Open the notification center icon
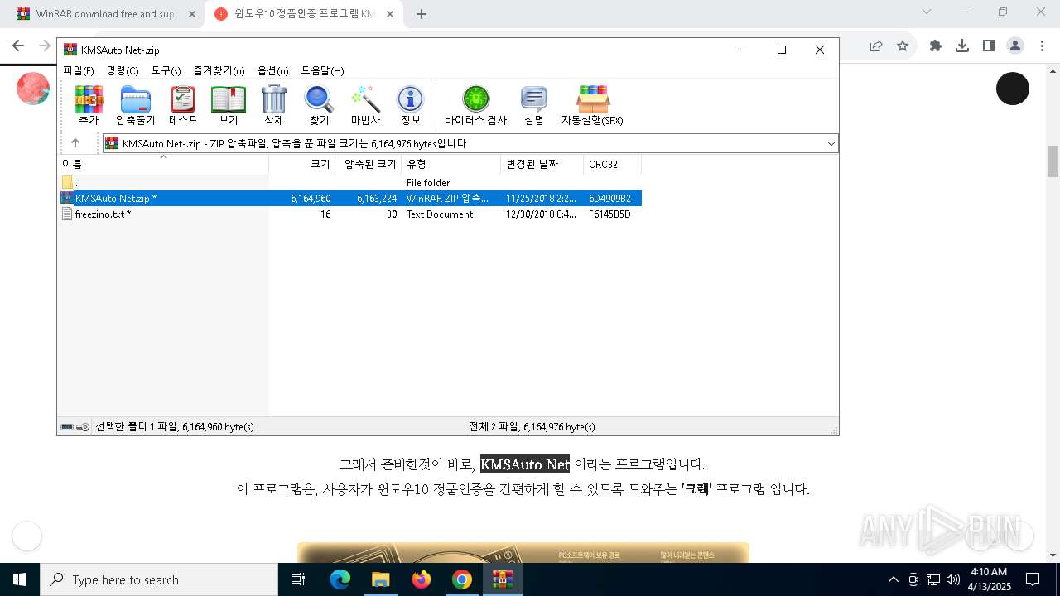The image size is (1060, 596). tap(1033, 579)
